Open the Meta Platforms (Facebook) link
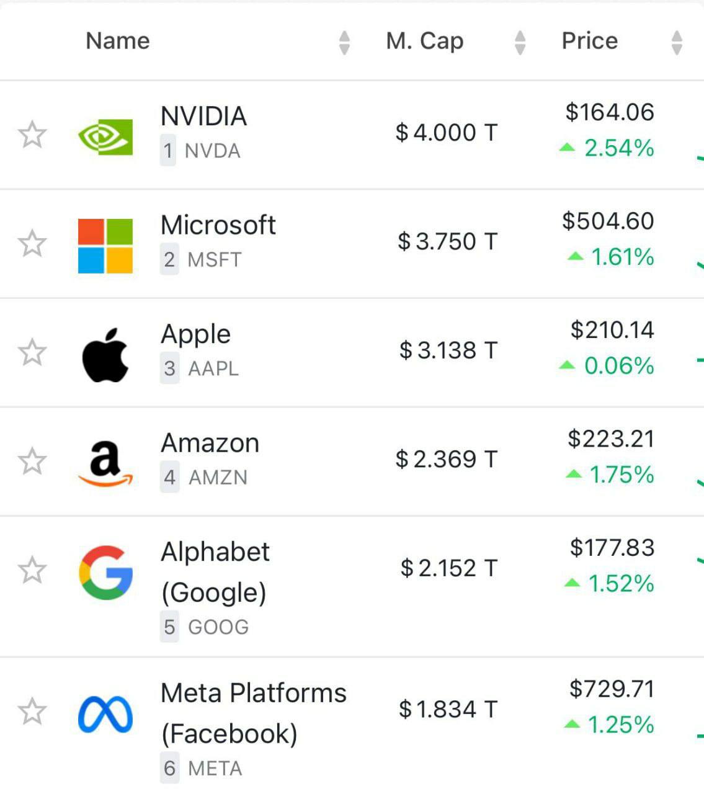Viewport: 704px width, 794px height. tap(253, 713)
